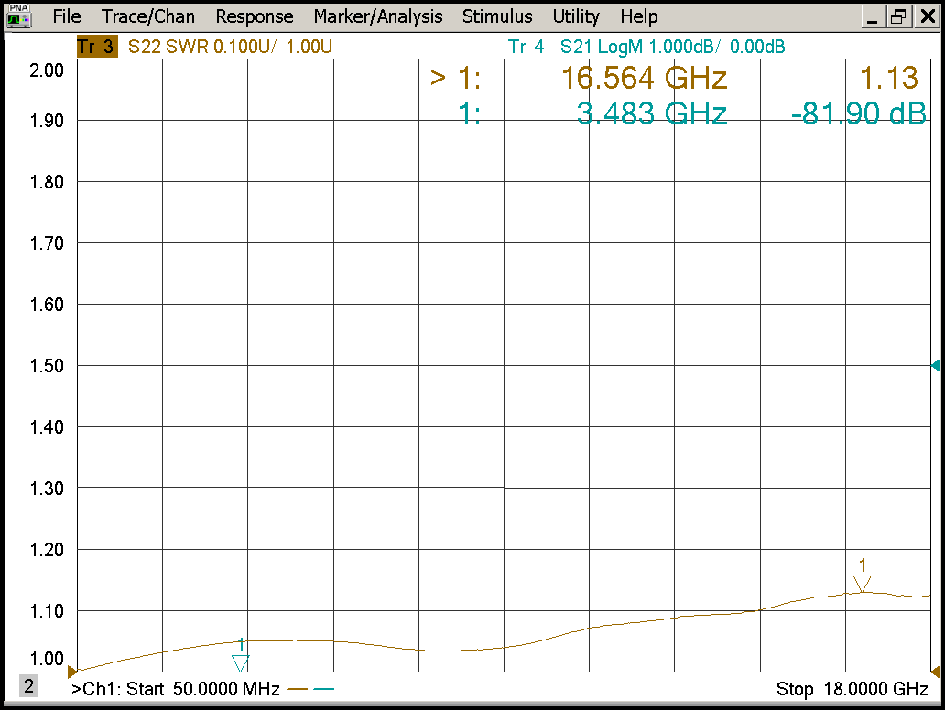Open the Response menu

(255, 16)
